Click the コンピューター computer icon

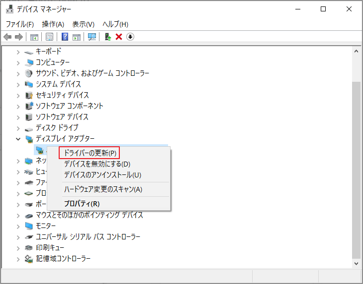pos(29,63)
